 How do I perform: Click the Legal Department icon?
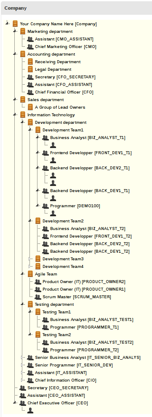[x=30, y=69]
